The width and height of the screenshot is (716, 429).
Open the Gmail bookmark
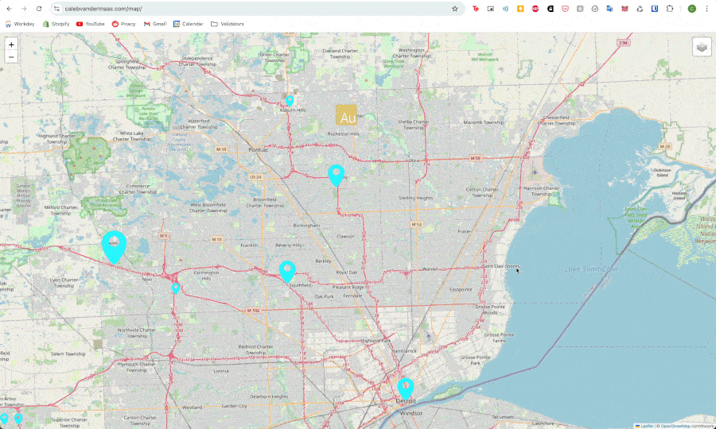pos(155,24)
